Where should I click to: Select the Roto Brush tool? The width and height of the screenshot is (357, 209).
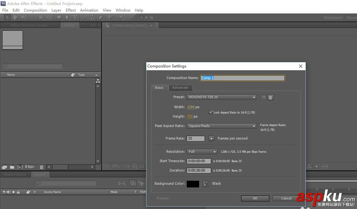tap(111, 17)
